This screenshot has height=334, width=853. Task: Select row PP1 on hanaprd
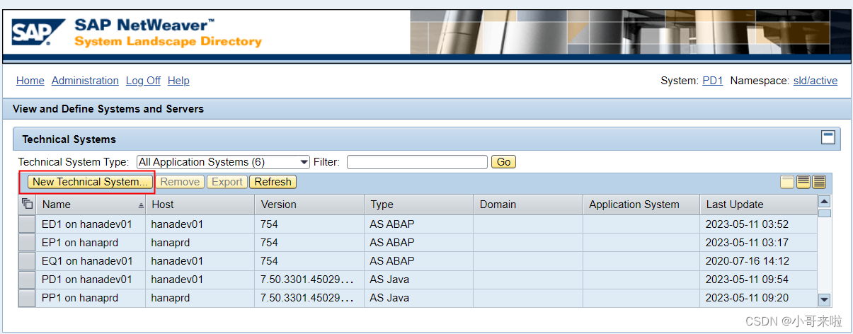(x=27, y=298)
